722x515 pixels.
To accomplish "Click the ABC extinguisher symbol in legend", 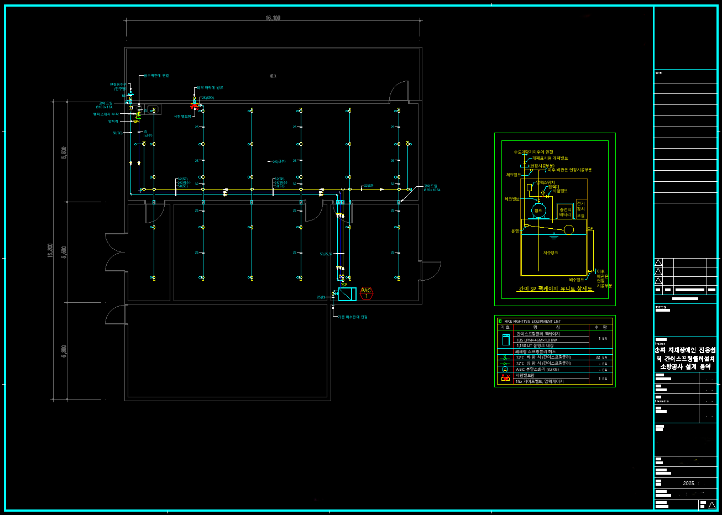I will click(x=505, y=370).
